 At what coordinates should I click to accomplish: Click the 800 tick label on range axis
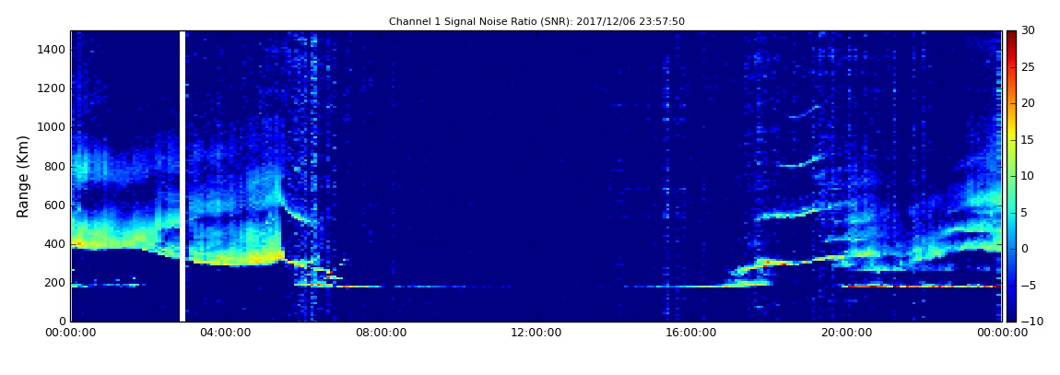click(55, 167)
